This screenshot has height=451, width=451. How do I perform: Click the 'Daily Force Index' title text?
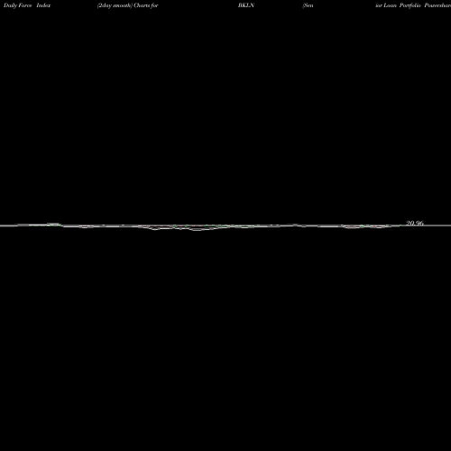coord(27,5)
